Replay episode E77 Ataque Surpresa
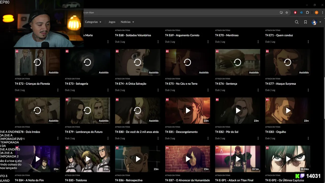325x183 pixels. pos(288,62)
